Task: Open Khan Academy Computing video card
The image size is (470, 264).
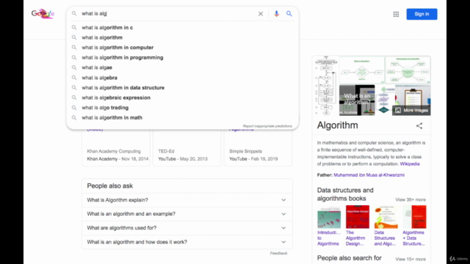Action: point(116,148)
